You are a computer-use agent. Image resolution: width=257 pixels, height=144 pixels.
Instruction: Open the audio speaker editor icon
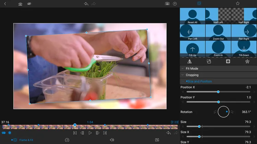click(112, 140)
